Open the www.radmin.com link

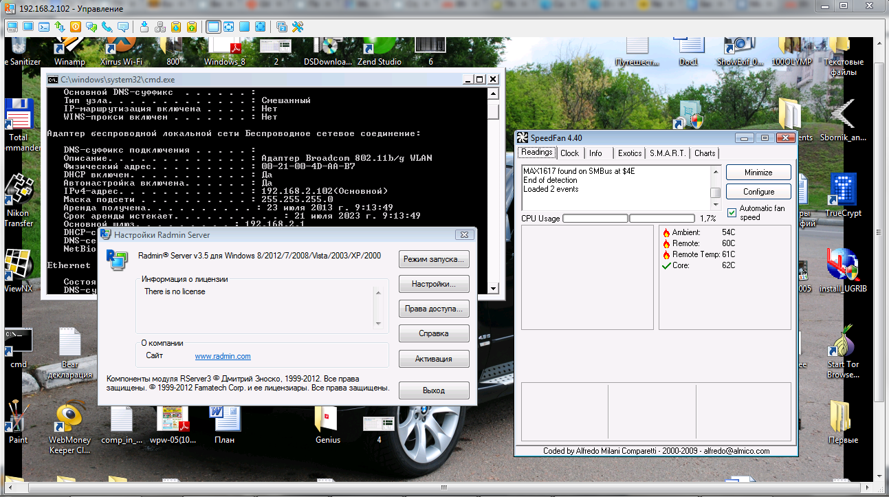223,356
